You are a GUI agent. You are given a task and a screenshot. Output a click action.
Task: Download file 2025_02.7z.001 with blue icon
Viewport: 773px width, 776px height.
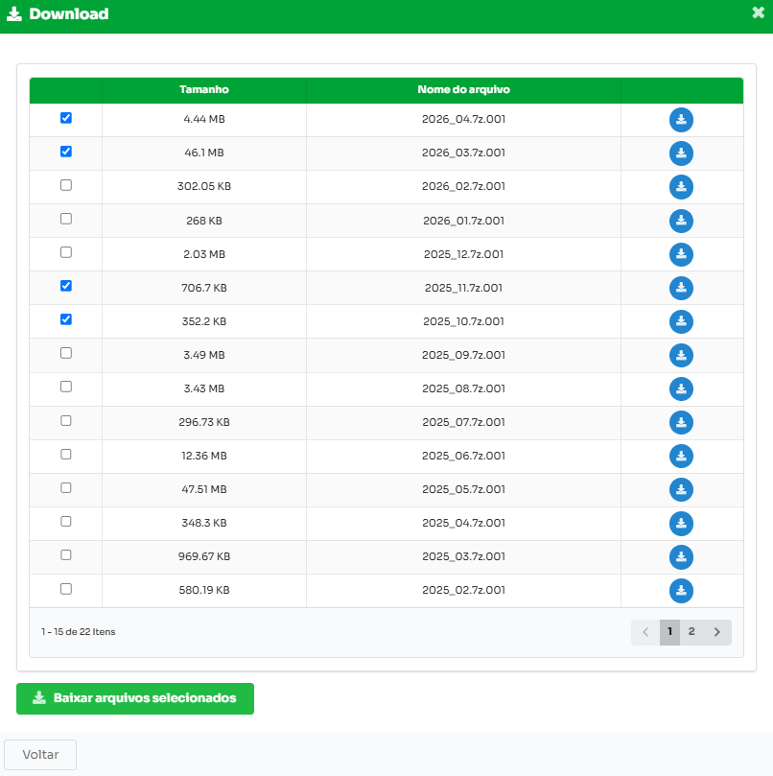[x=681, y=591]
